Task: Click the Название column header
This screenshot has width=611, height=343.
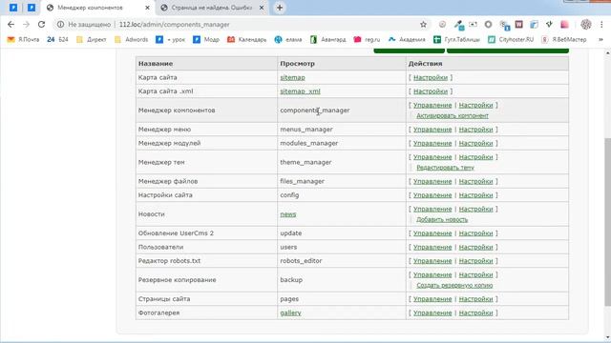Action: point(156,64)
